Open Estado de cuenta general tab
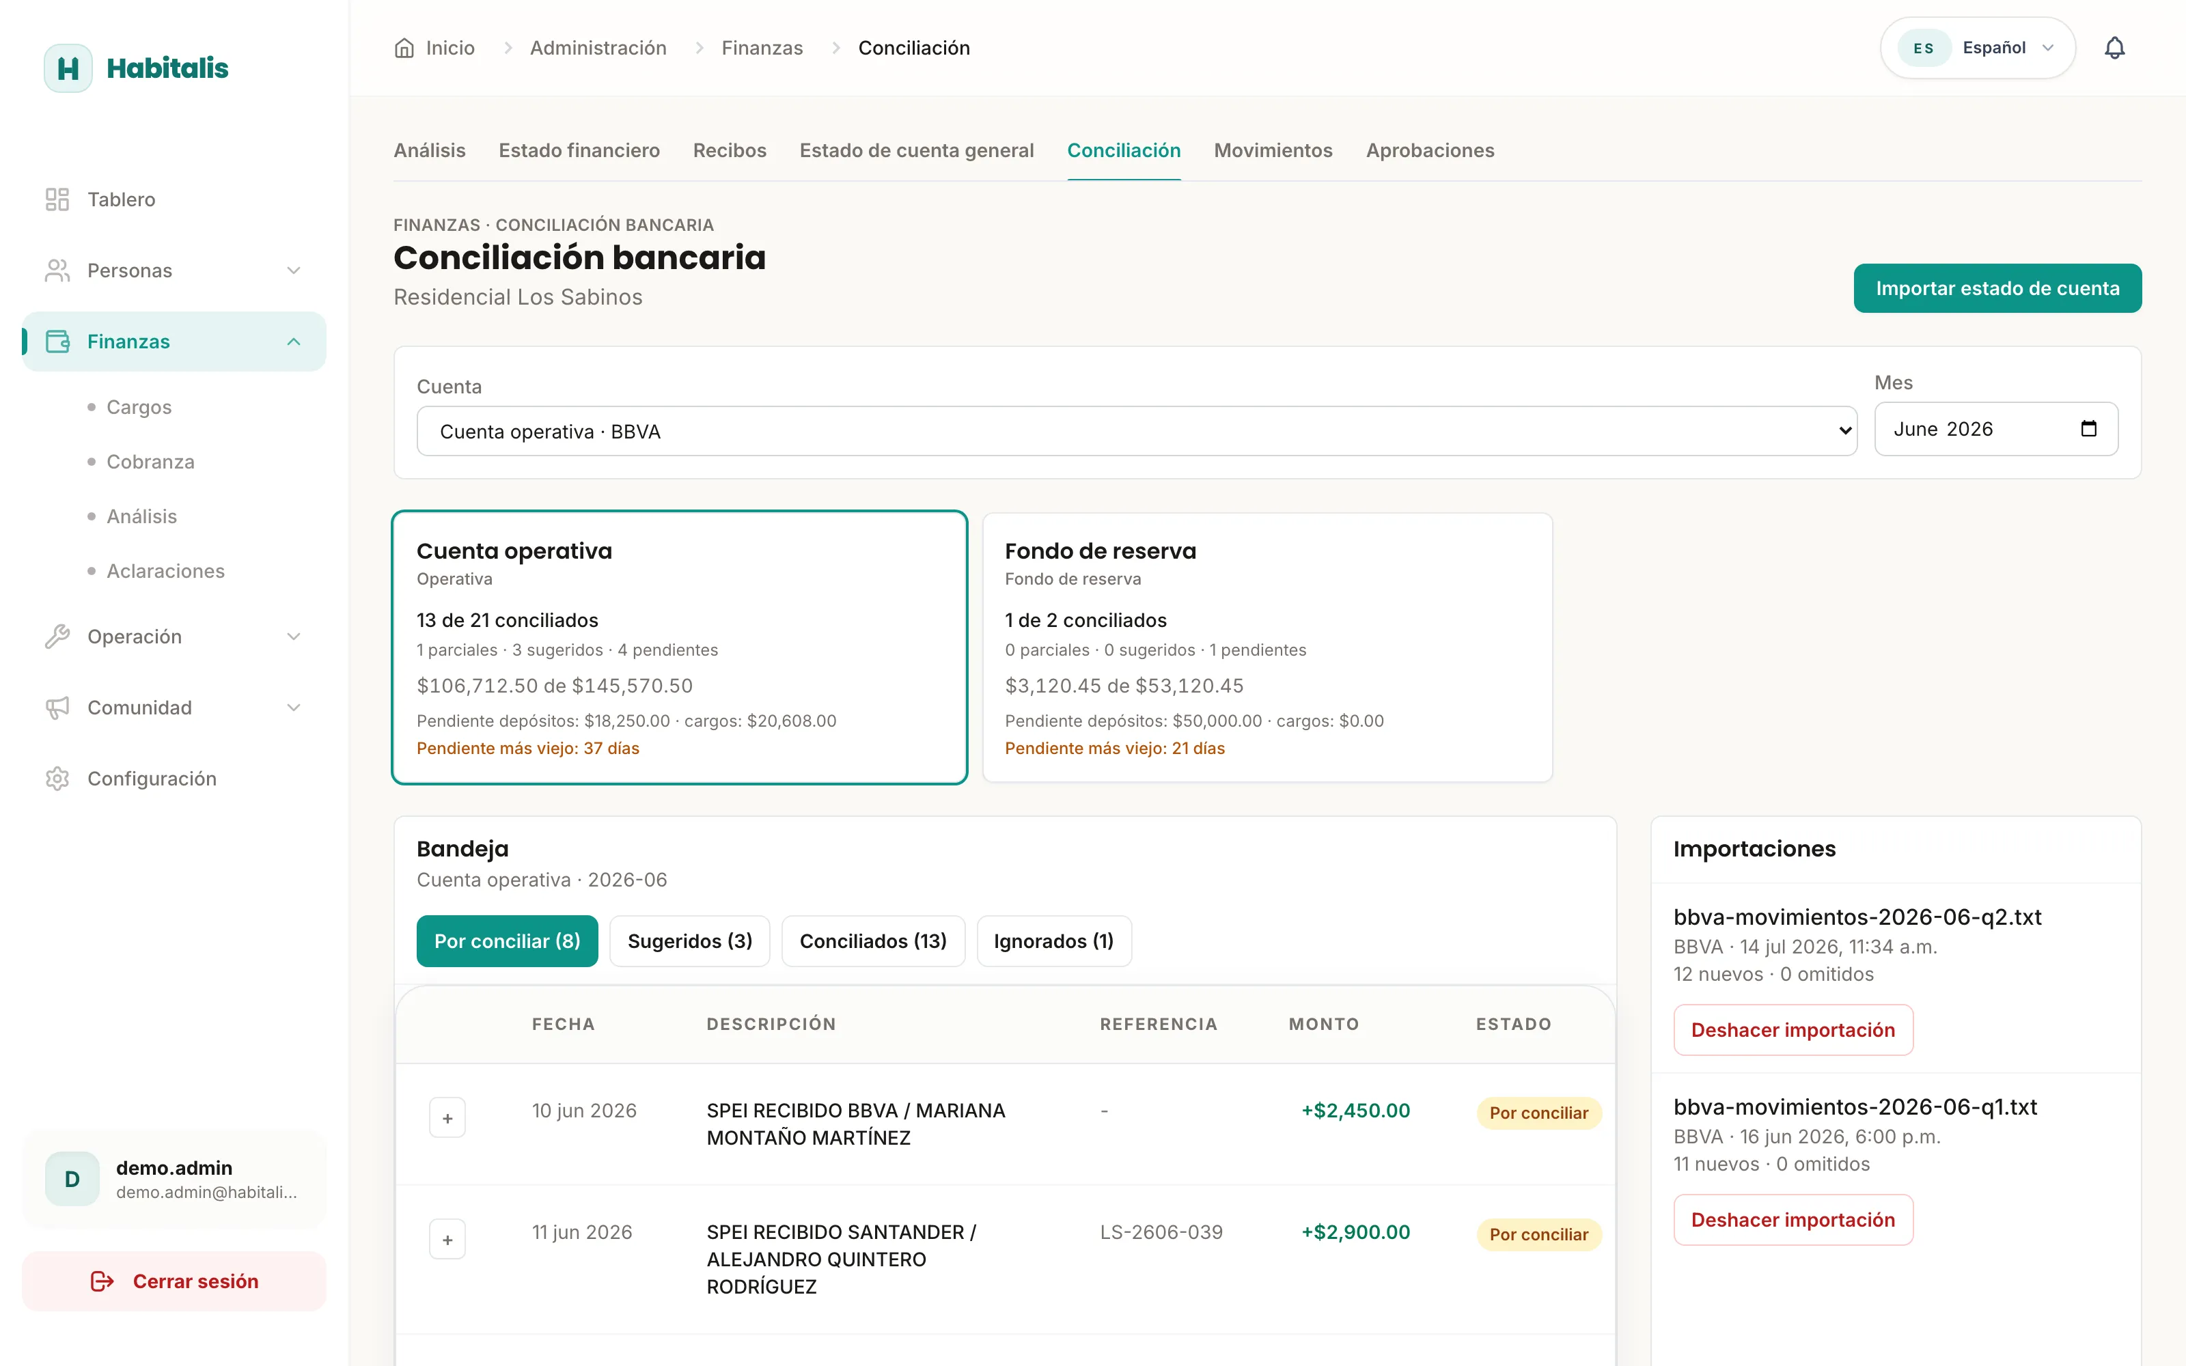Viewport: 2186px width, 1366px height. [917, 151]
